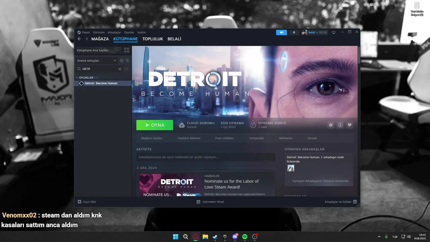Open the Nominate us news headline
This screenshot has height=242, width=430.
coord(231,184)
